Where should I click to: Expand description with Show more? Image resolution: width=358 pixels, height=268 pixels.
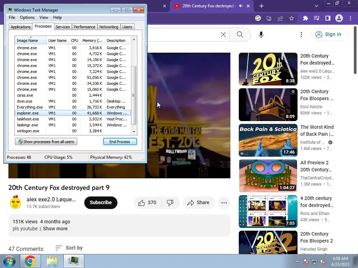coord(55,229)
